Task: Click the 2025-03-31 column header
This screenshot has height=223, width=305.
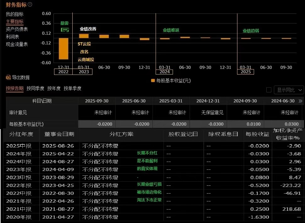Action: [x=171, y=101]
